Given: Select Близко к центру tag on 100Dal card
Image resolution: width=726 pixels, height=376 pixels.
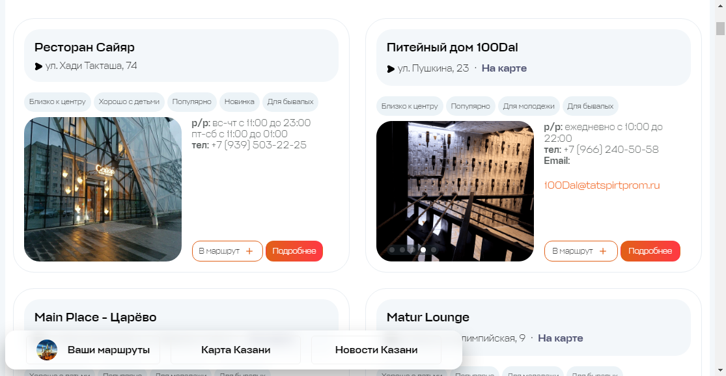Looking at the screenshot, I should pyautogui.click(x=410, y=107).
